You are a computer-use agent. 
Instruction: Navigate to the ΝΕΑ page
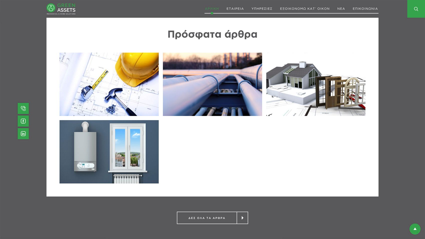point(341,8)
